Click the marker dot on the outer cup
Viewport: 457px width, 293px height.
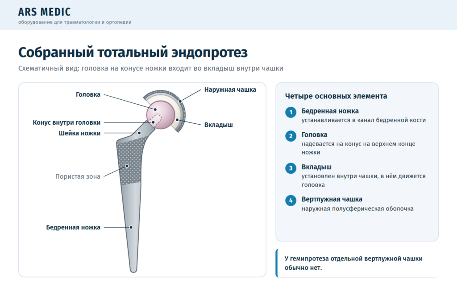pyautogui.click(x=180, y=102)
